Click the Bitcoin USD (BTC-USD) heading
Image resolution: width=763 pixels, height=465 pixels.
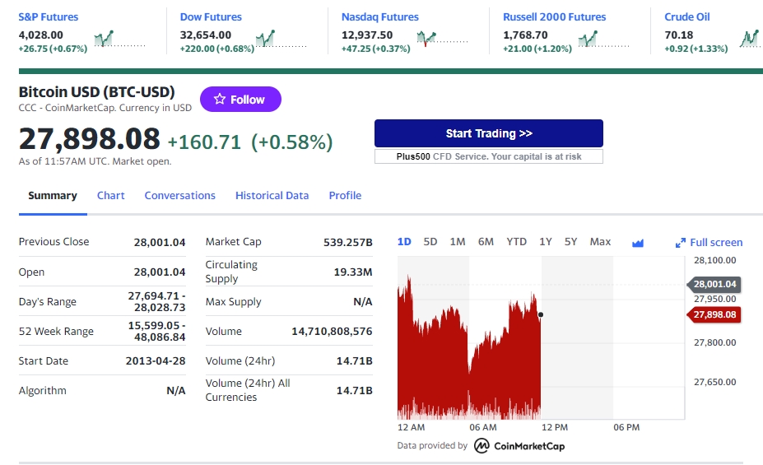click(x=97, y=92)
